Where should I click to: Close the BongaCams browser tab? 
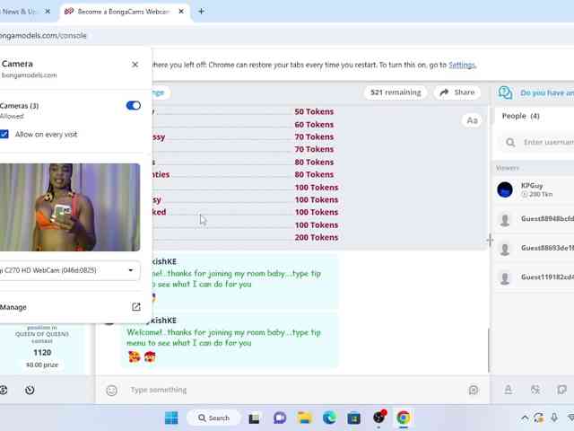click(x=181, y=12)
